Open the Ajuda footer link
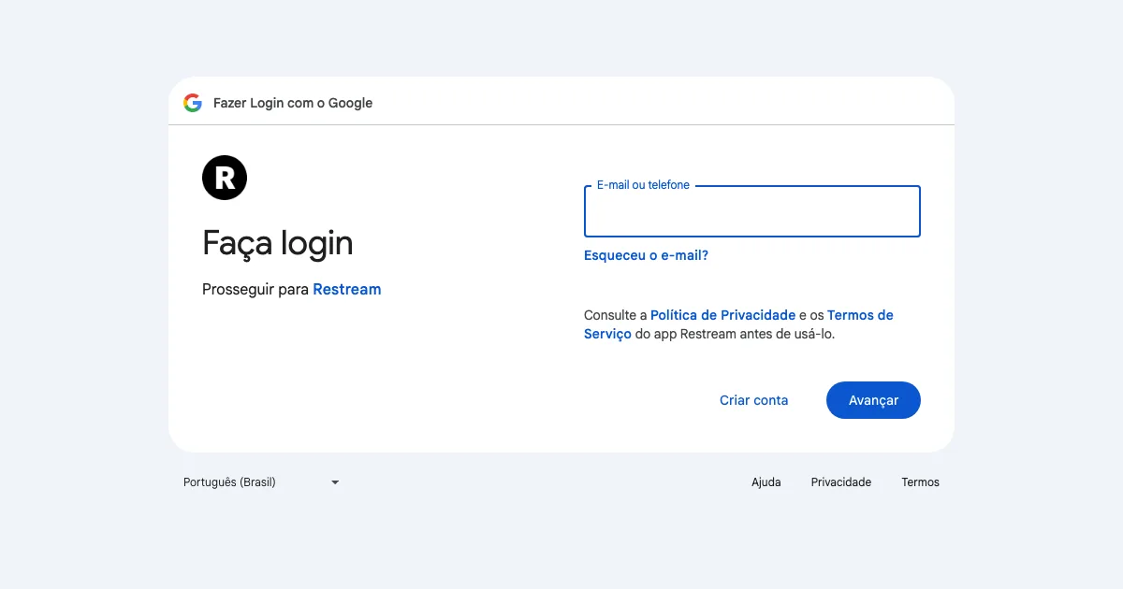 [x=766, y=482]
